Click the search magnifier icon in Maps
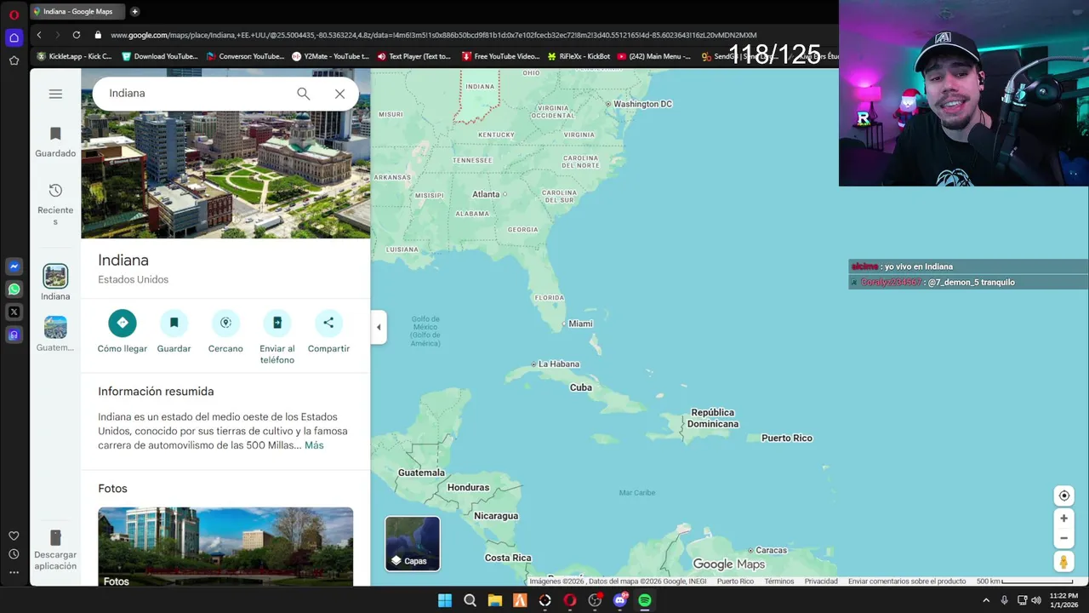The width and height of the screenshot is (1089, 613). (303, 94)
